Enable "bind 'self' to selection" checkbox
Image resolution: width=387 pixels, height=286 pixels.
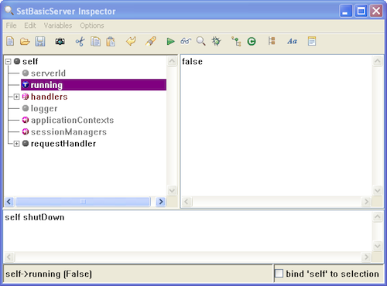tap(279, 274)
